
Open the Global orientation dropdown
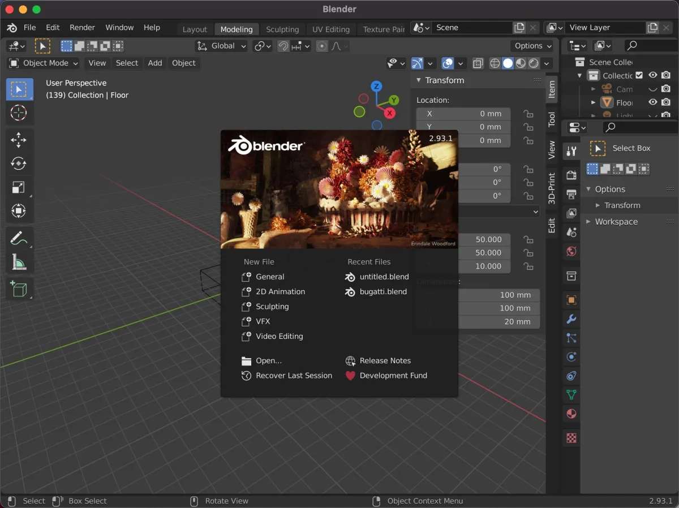(222, 46)
